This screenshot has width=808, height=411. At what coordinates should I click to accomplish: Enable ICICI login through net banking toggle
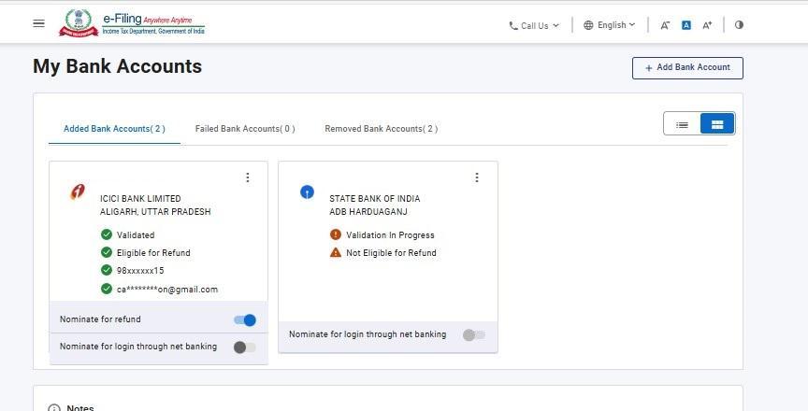pos(244,347)
